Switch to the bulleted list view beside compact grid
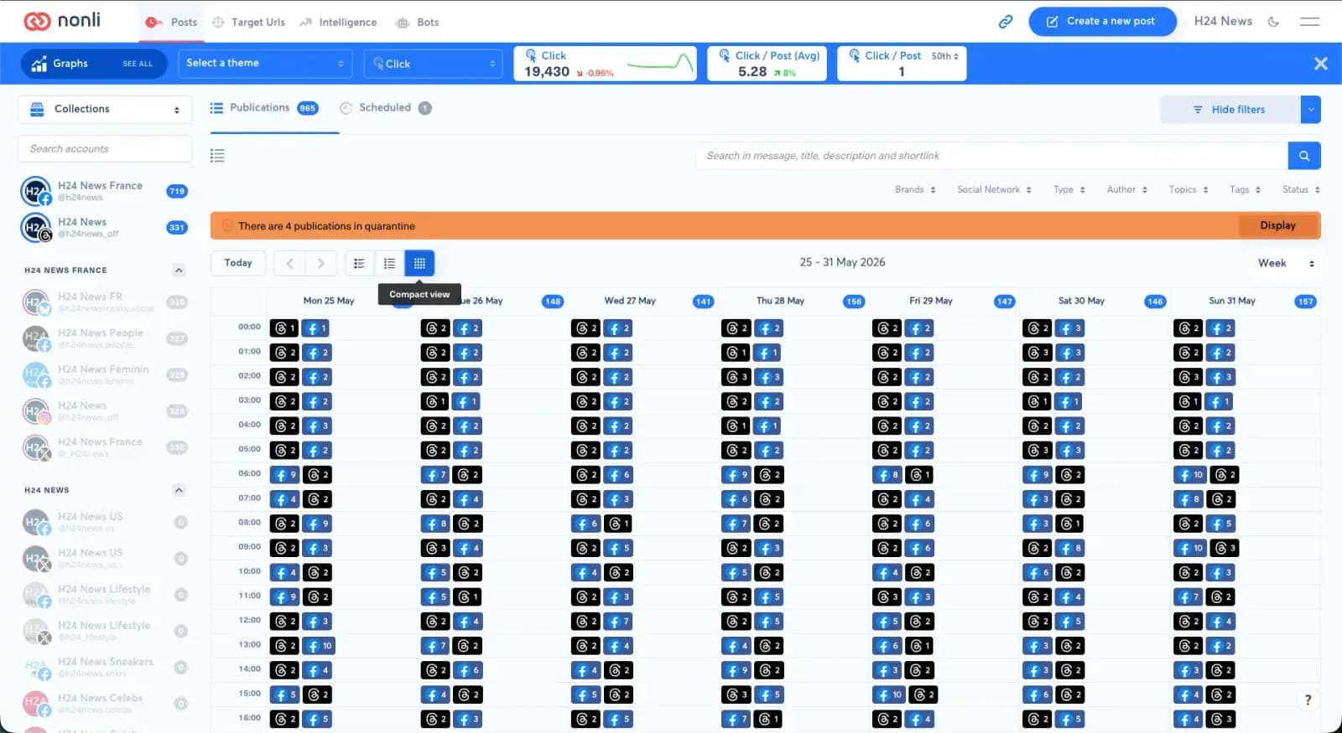 389,263
